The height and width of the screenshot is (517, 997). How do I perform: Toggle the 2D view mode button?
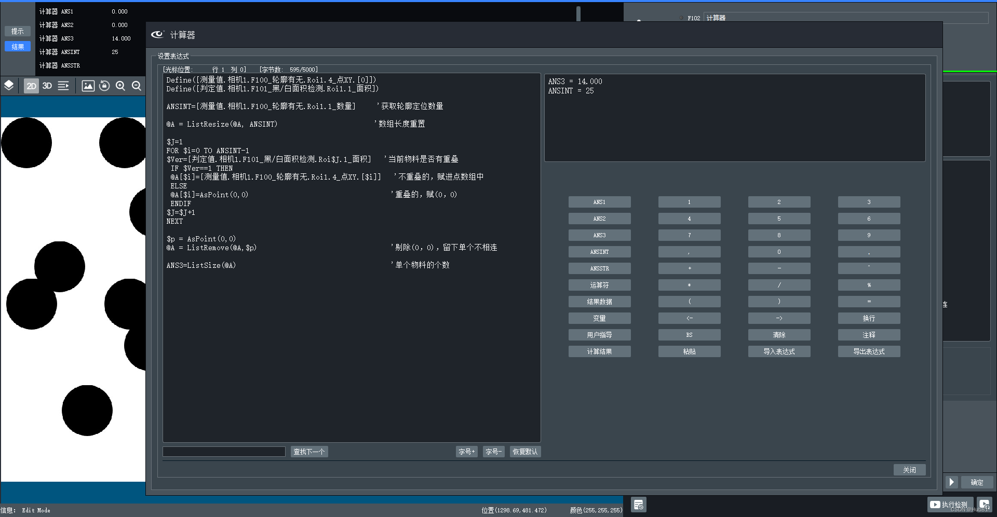pyautogui.click(x=31, y=86)
